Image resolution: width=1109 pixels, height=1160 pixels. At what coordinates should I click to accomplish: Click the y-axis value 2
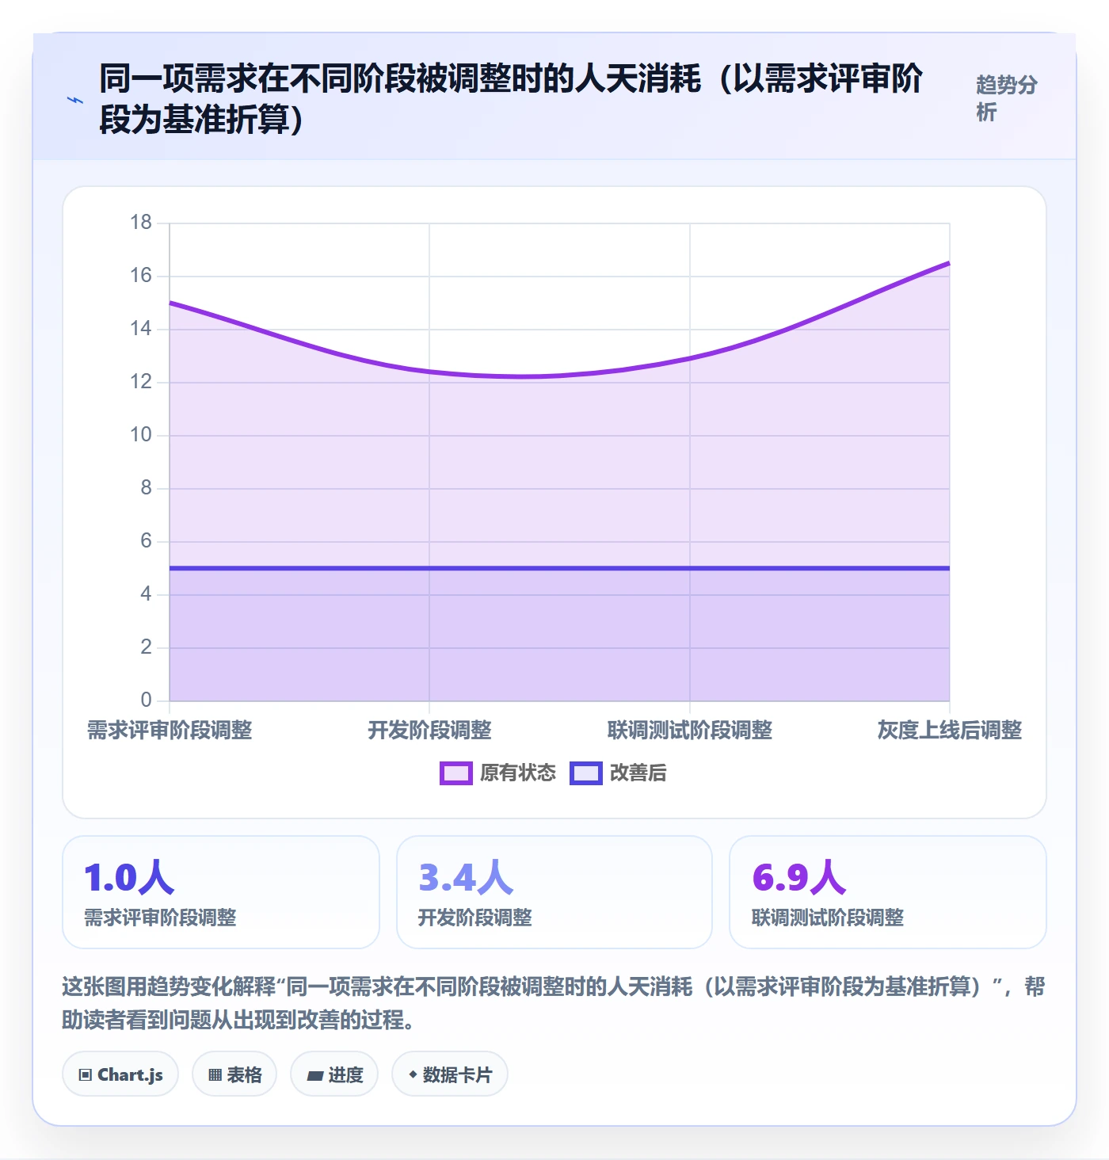pos(146,647)
